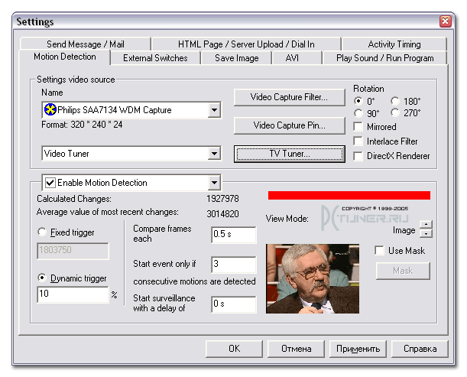Open the Video Tuner dropdown list
The image size is (467, 377).
click(214, 154)
